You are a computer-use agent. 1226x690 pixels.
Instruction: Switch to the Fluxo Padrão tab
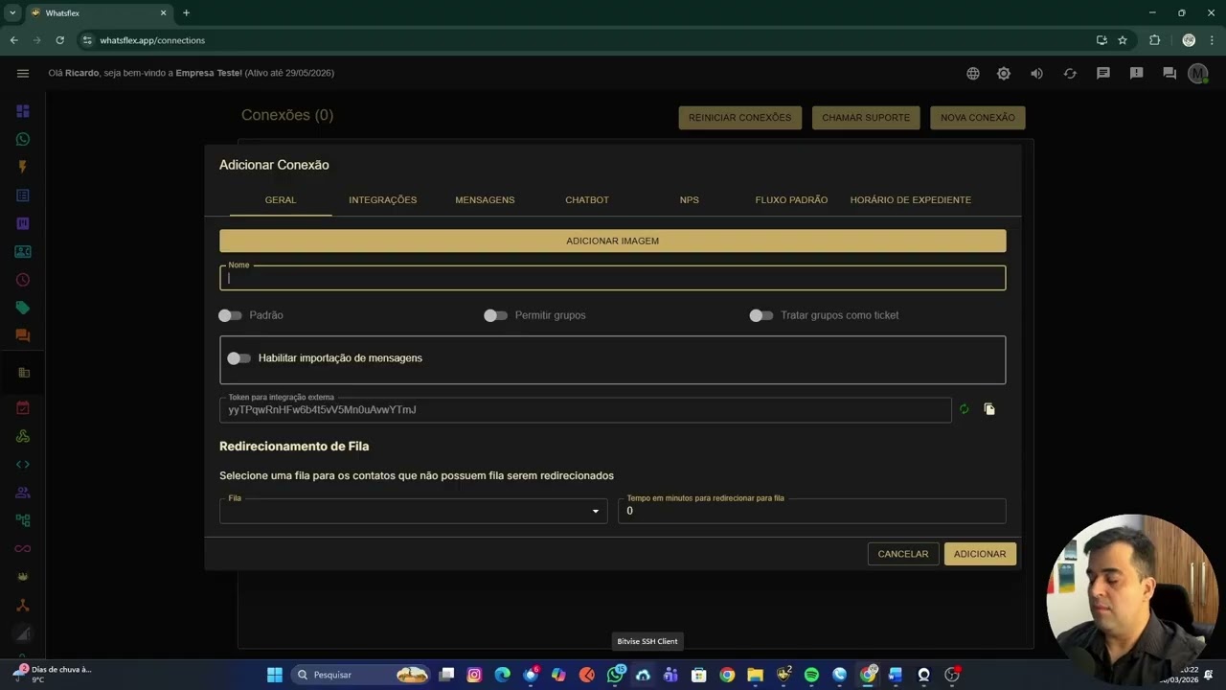[x=791, y=199]
